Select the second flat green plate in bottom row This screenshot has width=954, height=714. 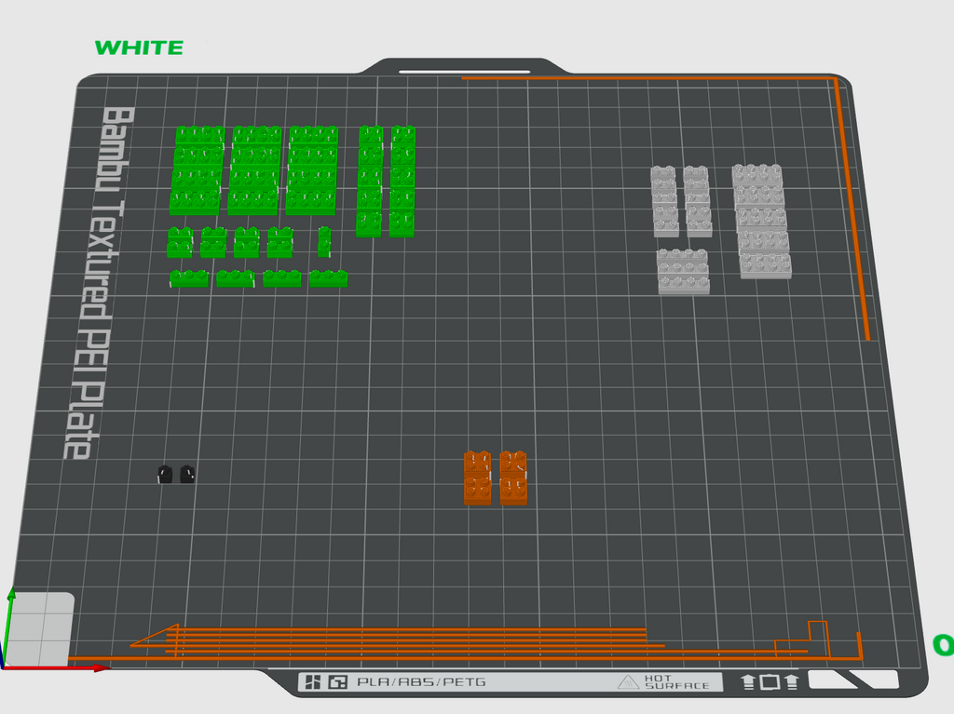(x=236, y=278)
